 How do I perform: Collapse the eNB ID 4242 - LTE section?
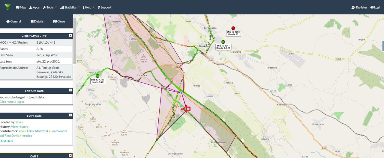(70, 35)
